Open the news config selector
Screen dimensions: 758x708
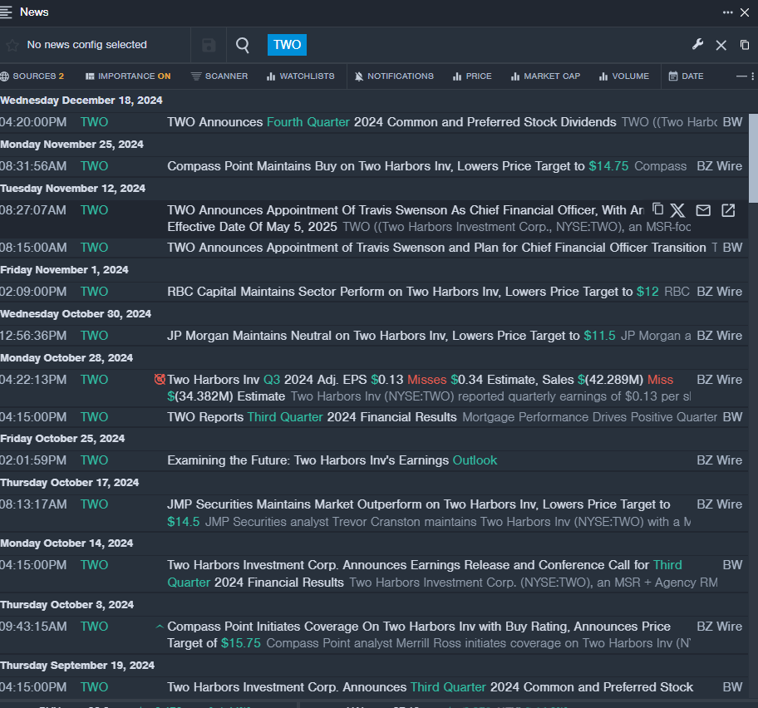point(87,45)
